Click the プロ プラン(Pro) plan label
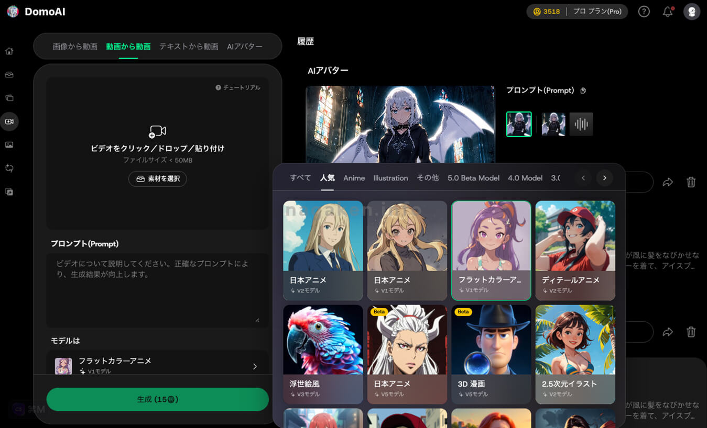The width and height of the screenshot is (707, 428). pos(597,12)
